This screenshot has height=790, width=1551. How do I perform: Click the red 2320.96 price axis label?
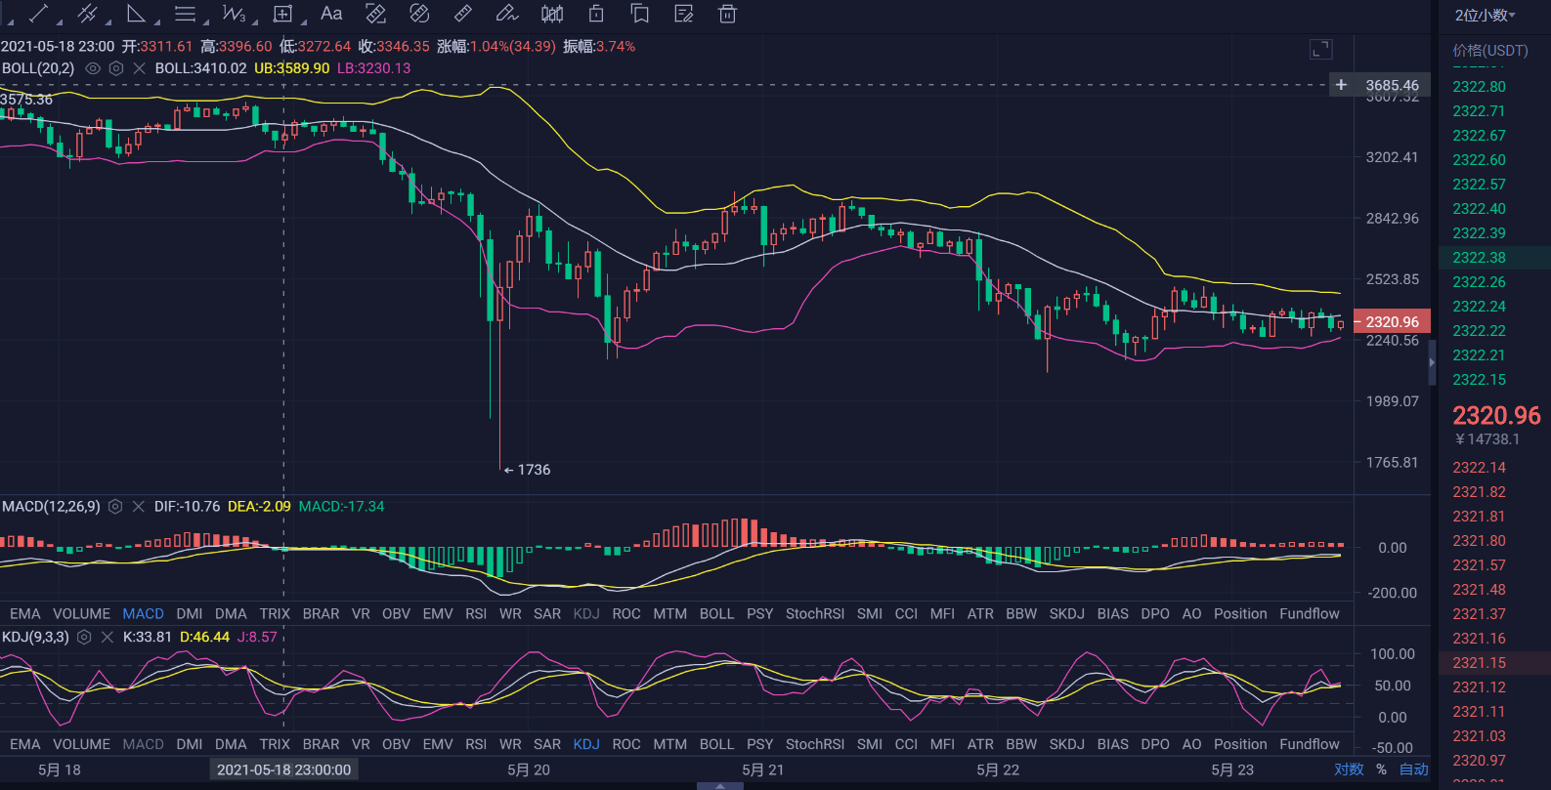click(1392, 322)
